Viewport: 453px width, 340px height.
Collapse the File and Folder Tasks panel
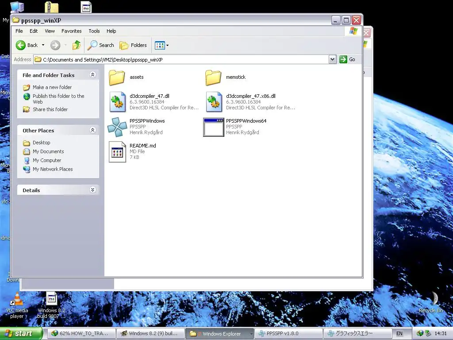[92, 75]
